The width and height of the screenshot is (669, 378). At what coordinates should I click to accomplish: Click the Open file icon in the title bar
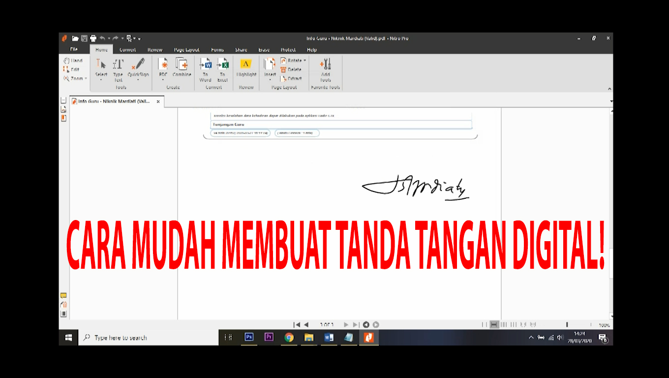pos(75,38)
